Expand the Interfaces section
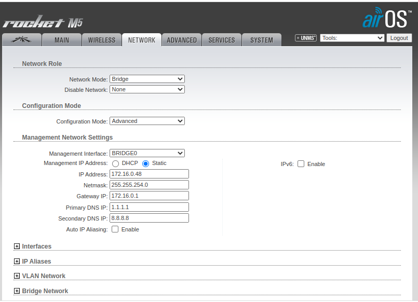The height and width of the screenshot is (302, 418). (17, 246)
